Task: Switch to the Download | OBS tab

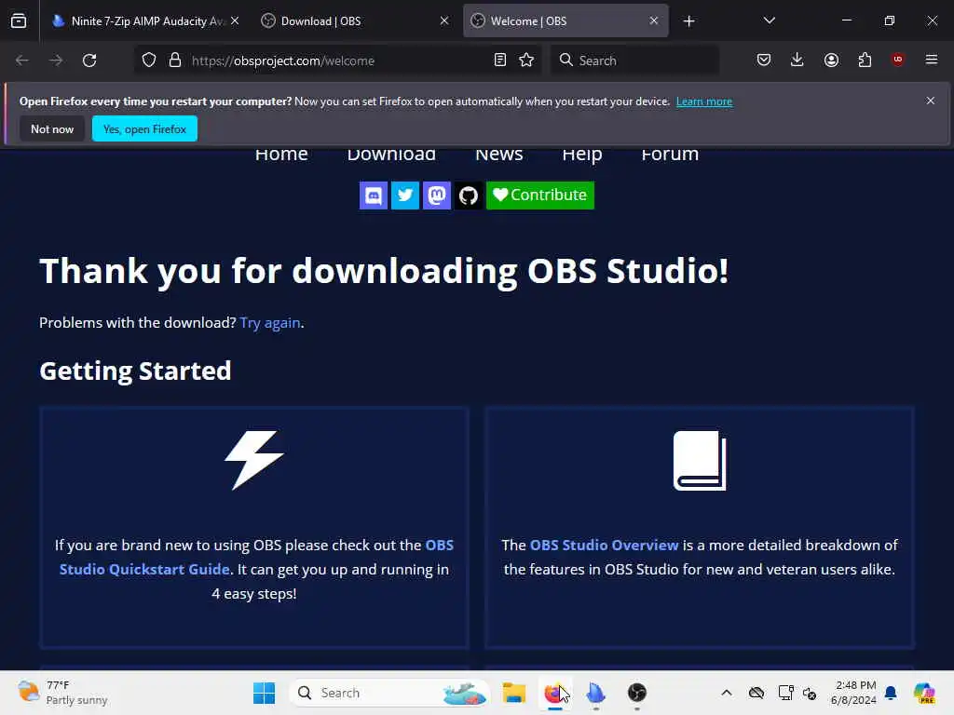Action: (356, 20)
